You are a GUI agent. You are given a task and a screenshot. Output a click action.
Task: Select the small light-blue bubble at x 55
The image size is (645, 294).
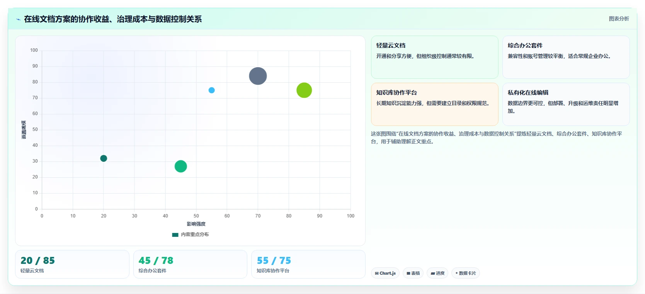click(x=211, y=90)
